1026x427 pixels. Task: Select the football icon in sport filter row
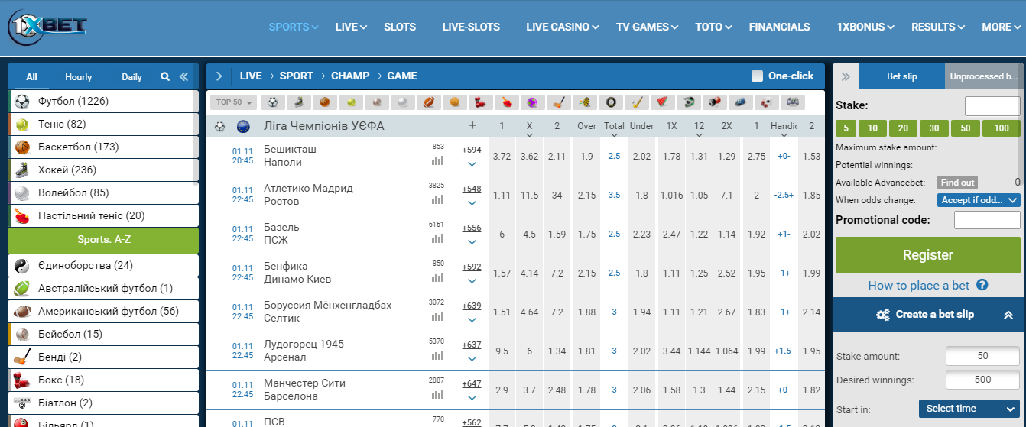click(x=272, y=102)
